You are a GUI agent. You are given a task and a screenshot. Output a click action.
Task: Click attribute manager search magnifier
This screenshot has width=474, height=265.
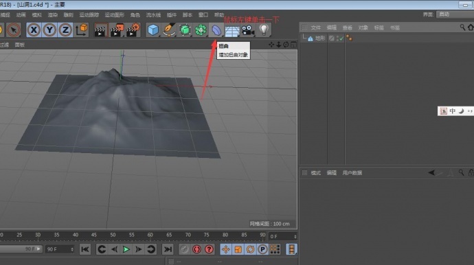[462, 172]
